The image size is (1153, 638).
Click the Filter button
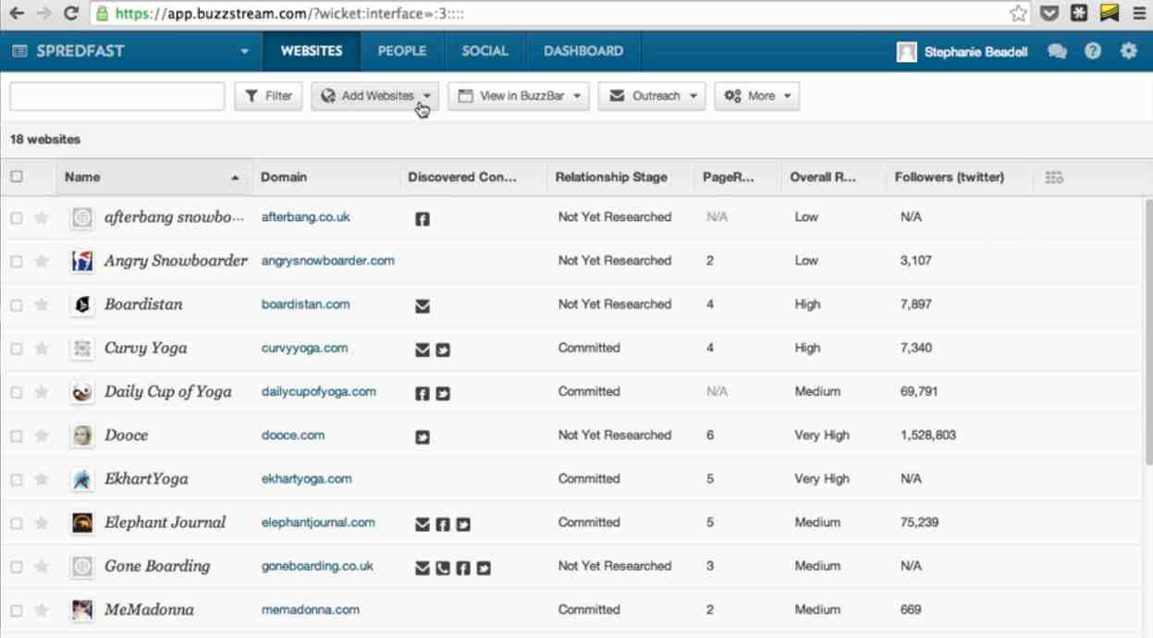click(x=268, y=96)
